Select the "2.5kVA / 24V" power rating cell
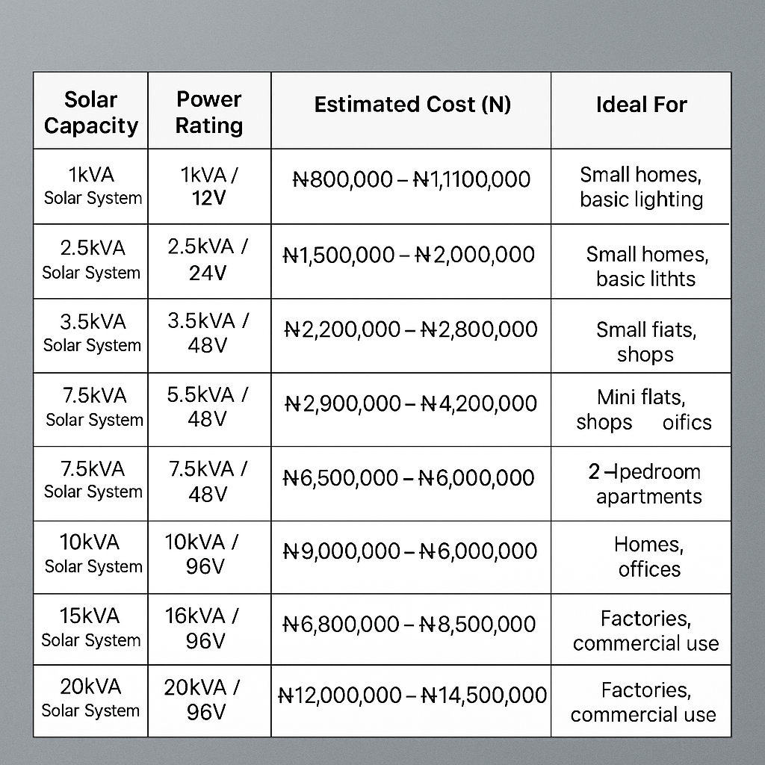 pos(208,259)
